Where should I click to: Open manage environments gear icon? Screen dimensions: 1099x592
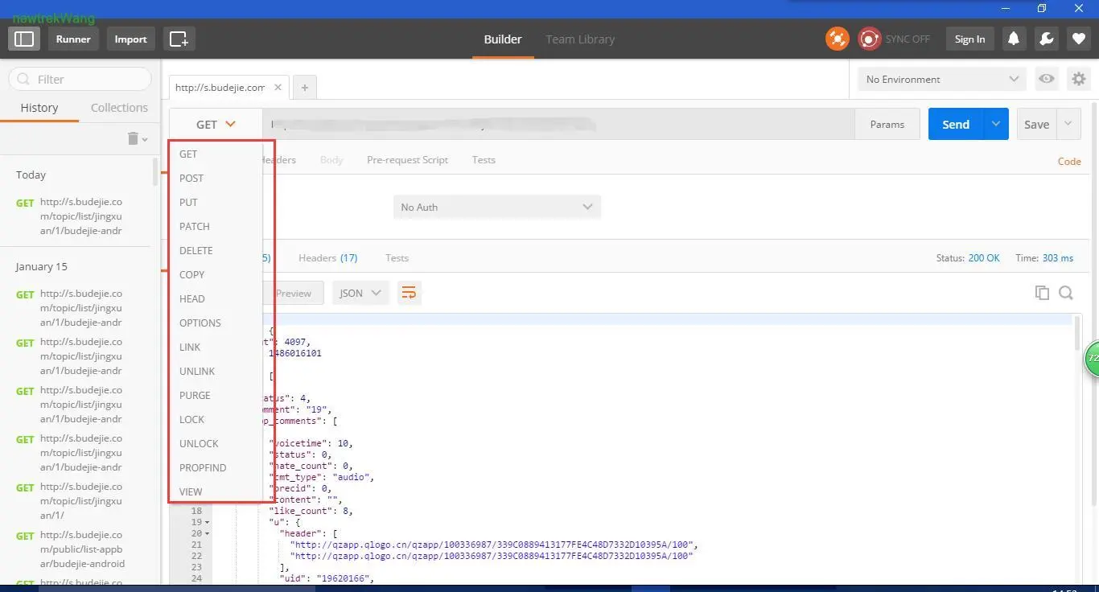click(1078, 79)
